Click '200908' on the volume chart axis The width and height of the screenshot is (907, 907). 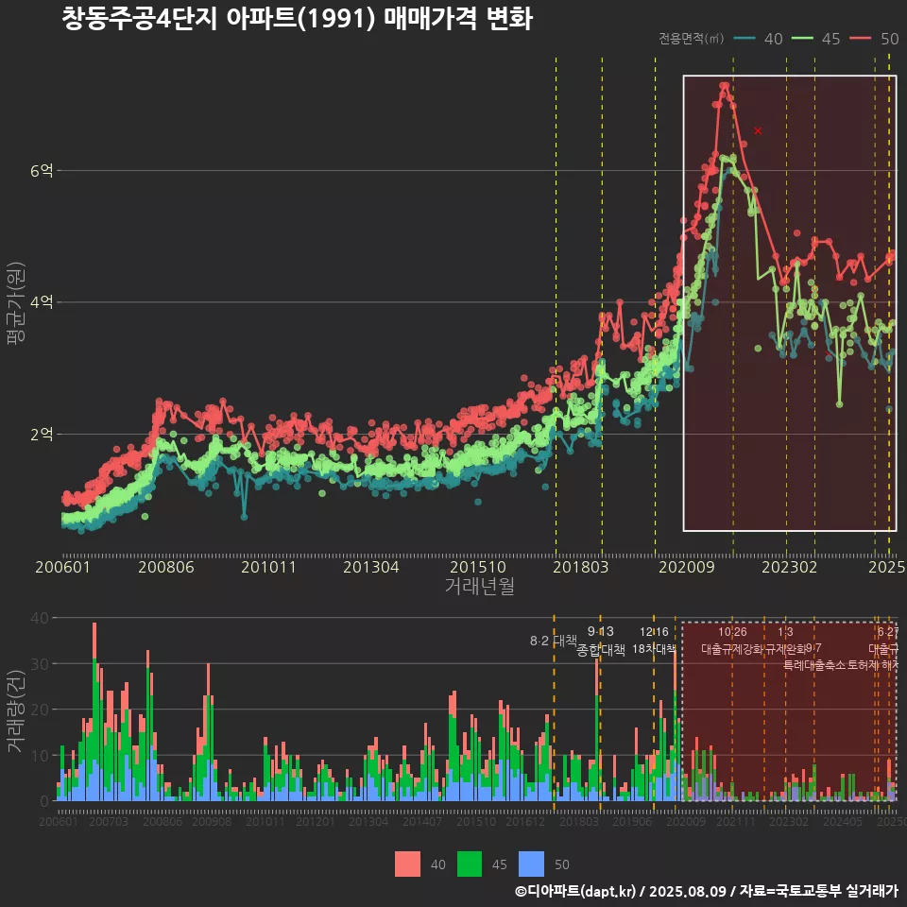pyautogui.click(x=212, y=821)
